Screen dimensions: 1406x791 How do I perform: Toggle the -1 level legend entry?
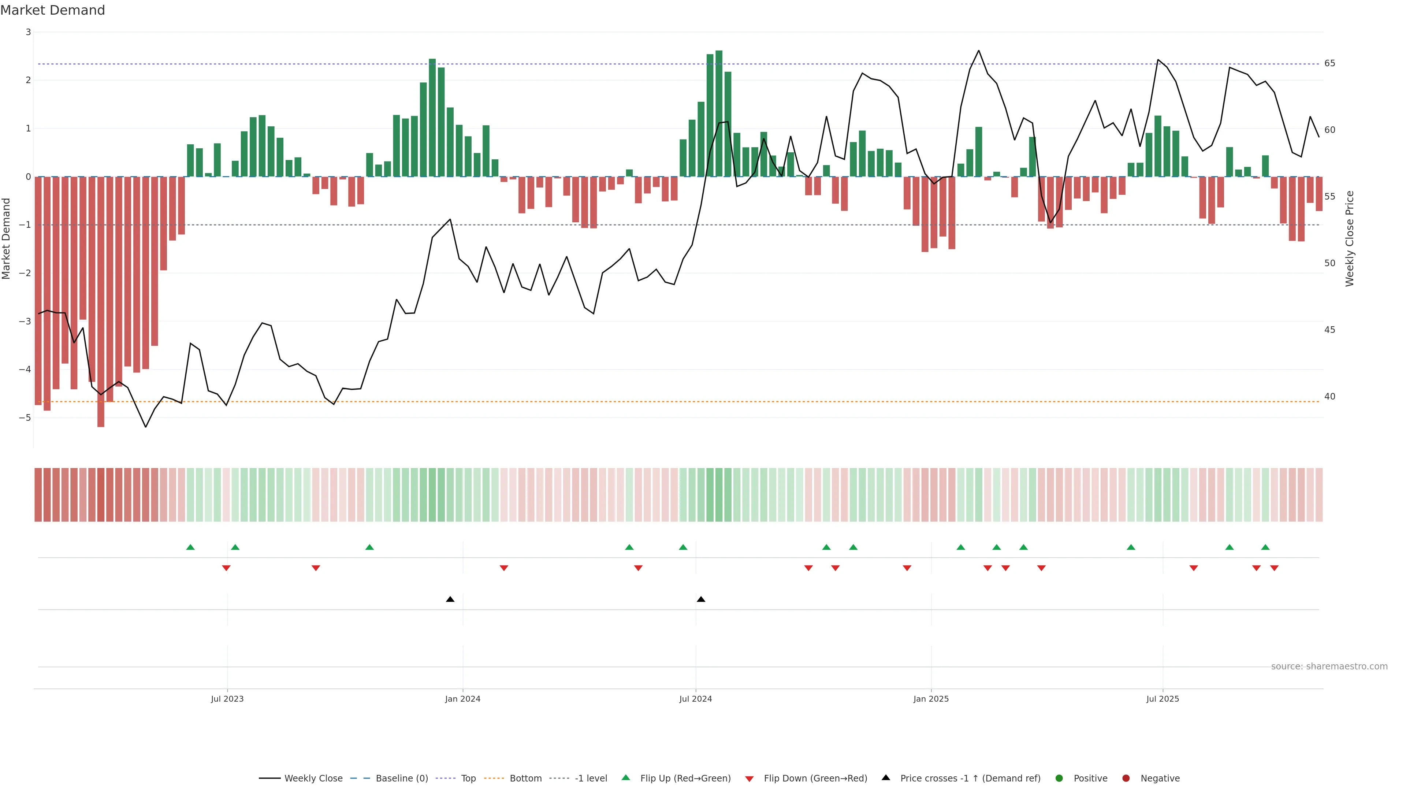tap(591, 778)
